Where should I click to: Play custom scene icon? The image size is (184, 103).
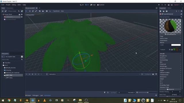tap(172, 5)
